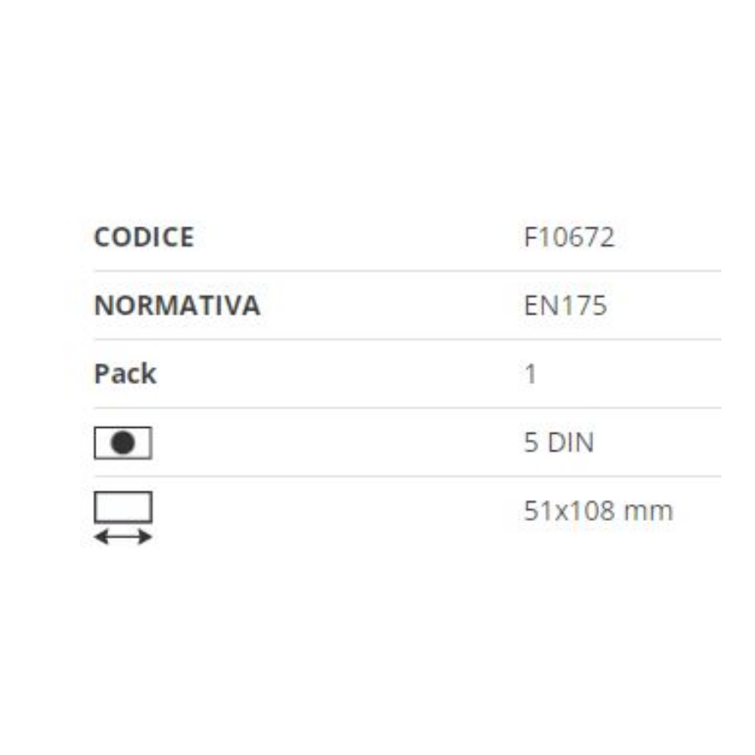The height and width of the screenshot is (755, 755).
Task: Click the product code F10672
Action: point(569,237)
